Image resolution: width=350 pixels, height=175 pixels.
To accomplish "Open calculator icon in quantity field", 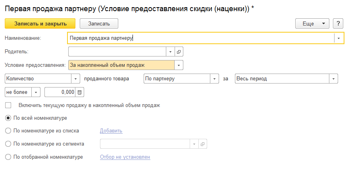I will tap(80, 92).
